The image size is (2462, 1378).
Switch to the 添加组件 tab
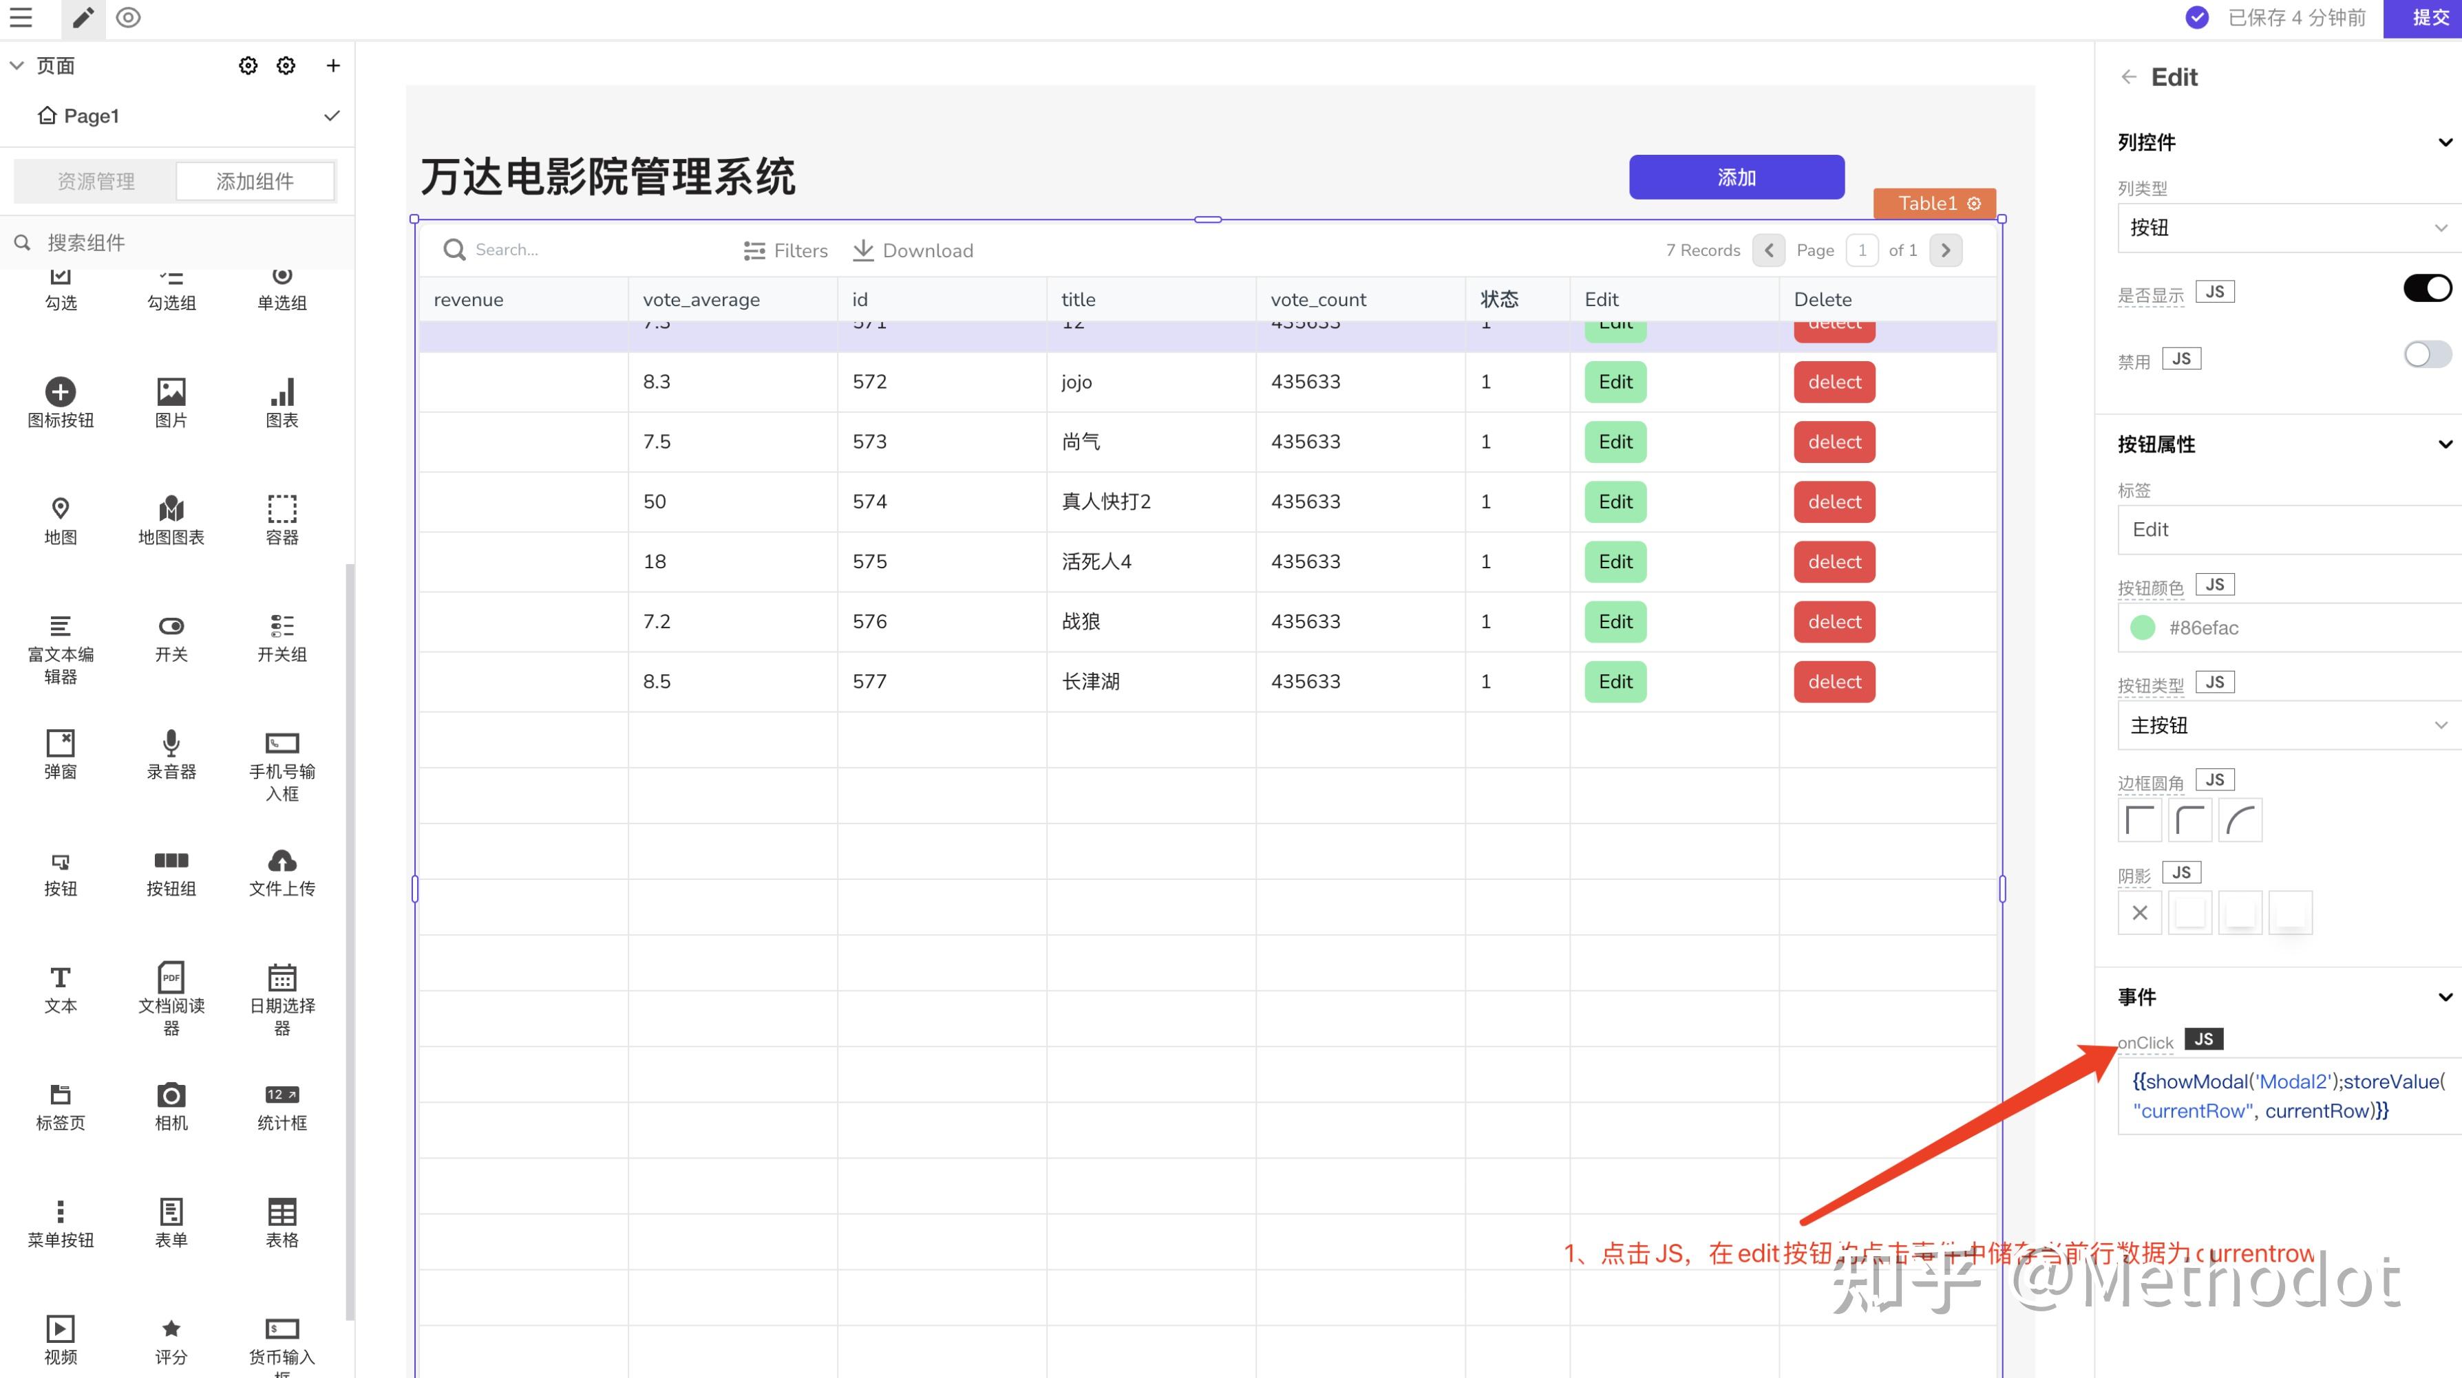pos(254,181)
